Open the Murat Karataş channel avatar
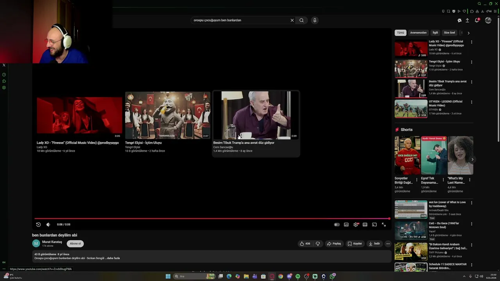500x281 pixels. tap(36, 244)
